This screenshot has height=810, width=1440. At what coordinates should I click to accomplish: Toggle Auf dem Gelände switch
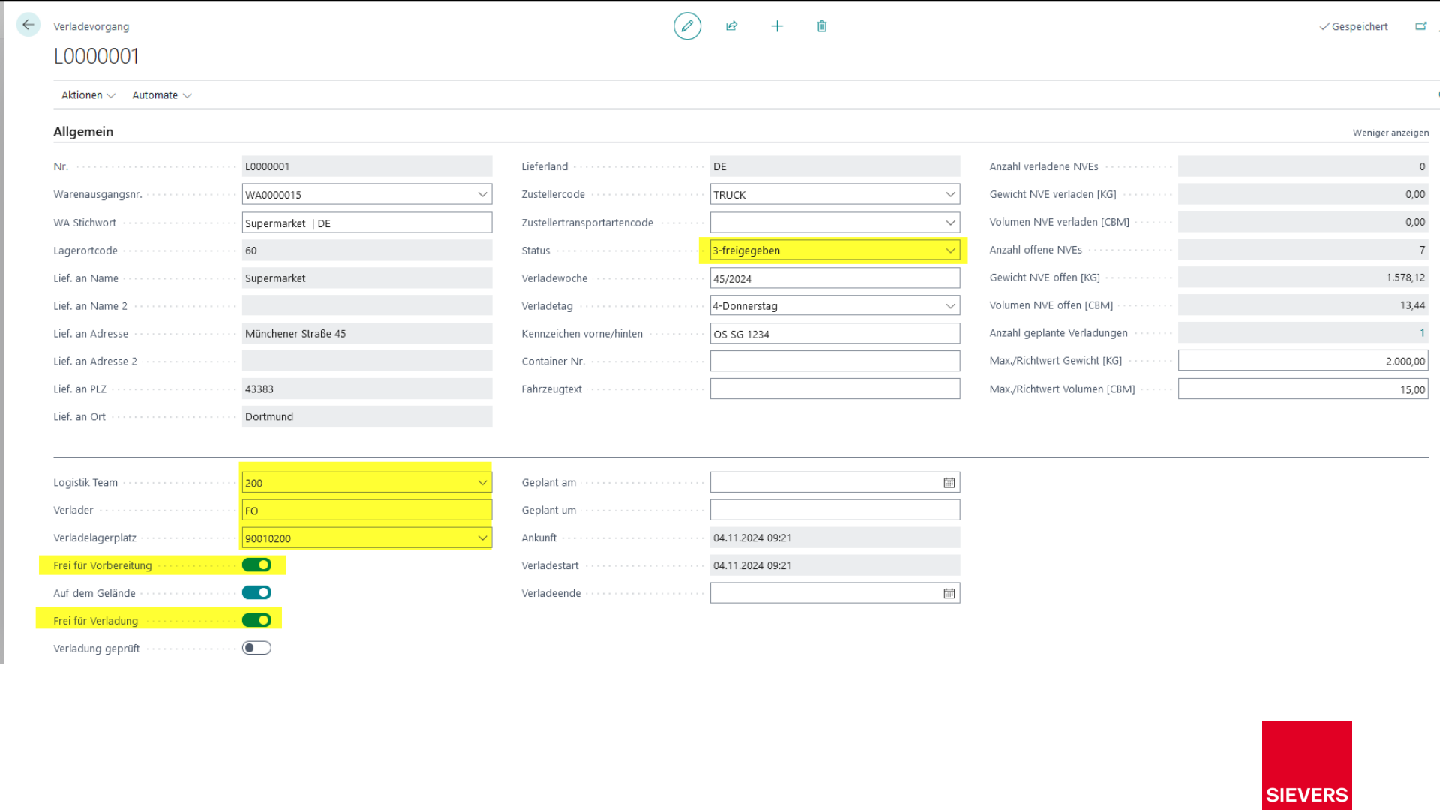[x=256, y=592]
